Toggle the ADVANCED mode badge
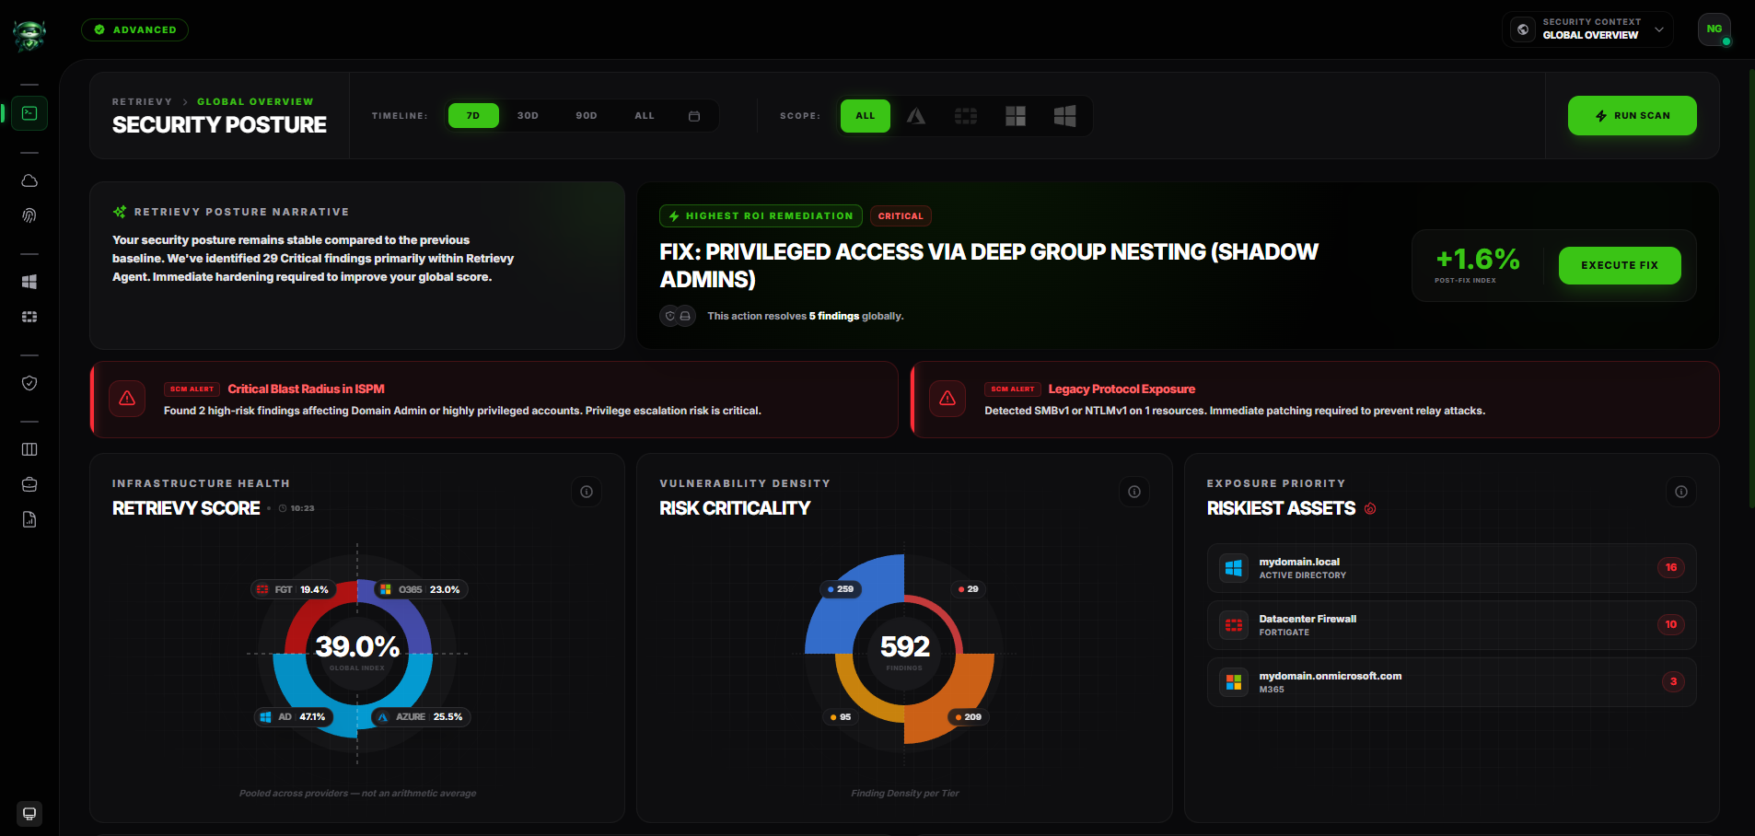 pyautogui.click(x=135, y=29)
